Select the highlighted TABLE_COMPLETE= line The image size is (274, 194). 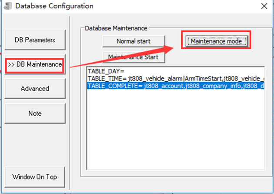point(175,86)
